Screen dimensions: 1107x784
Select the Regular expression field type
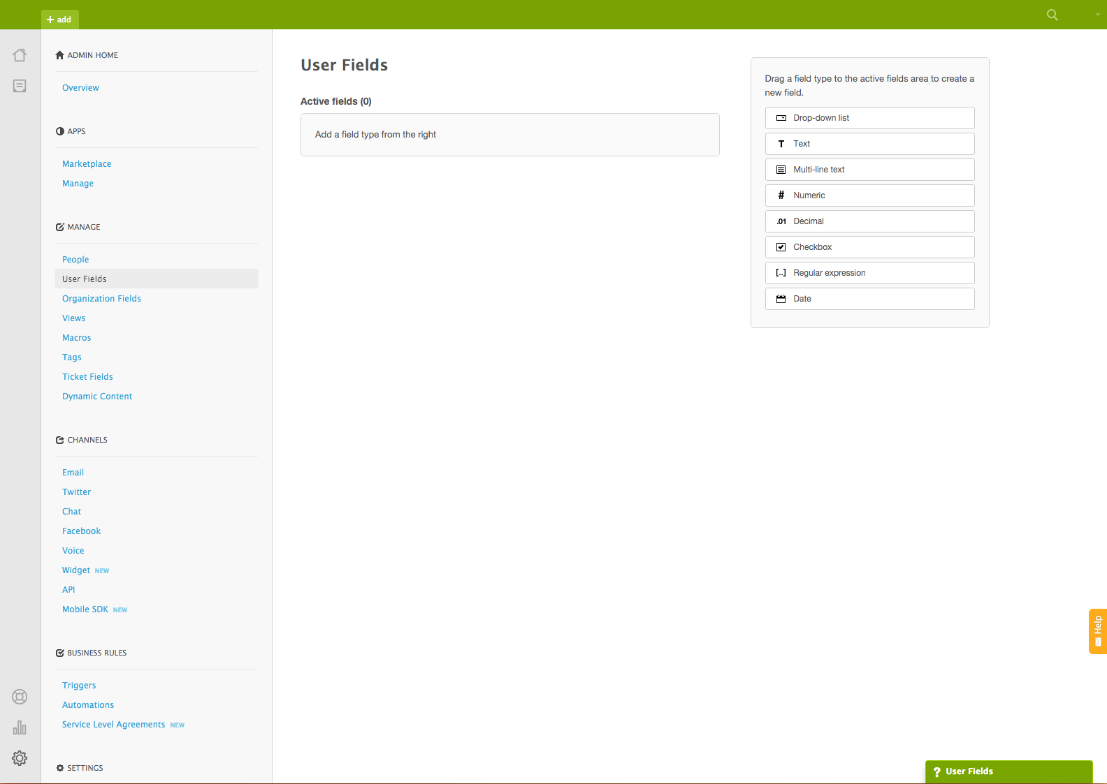point(869,273)
